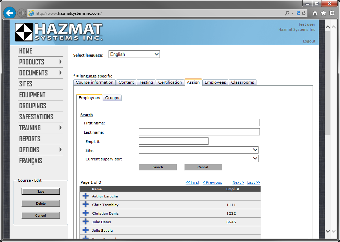Viewport: 340px width, 242px height.
Task: Expand the Products menu arrow
Action: [60, 62]
